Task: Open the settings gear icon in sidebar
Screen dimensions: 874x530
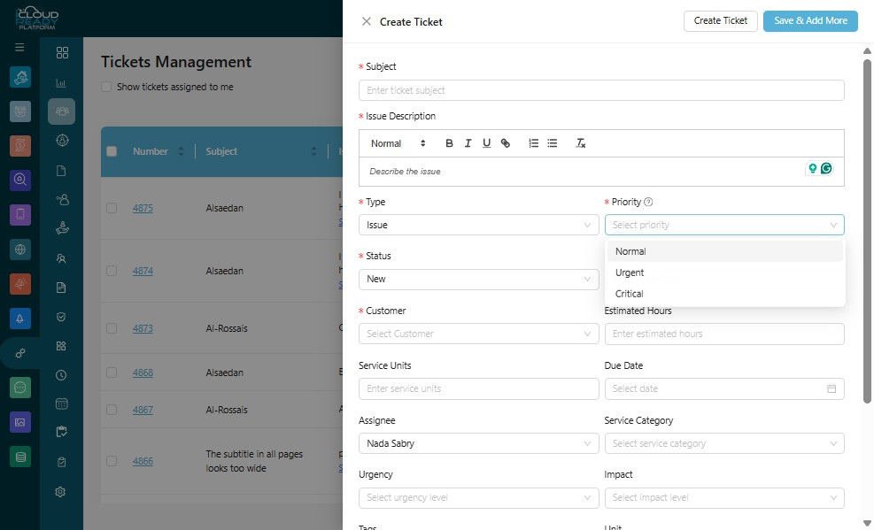Action: pyautogui.click(x=61, y=492)
